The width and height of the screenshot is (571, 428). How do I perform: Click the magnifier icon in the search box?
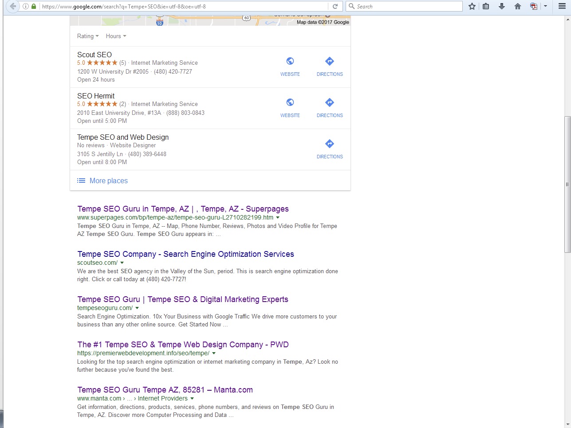tap(351, 6)
